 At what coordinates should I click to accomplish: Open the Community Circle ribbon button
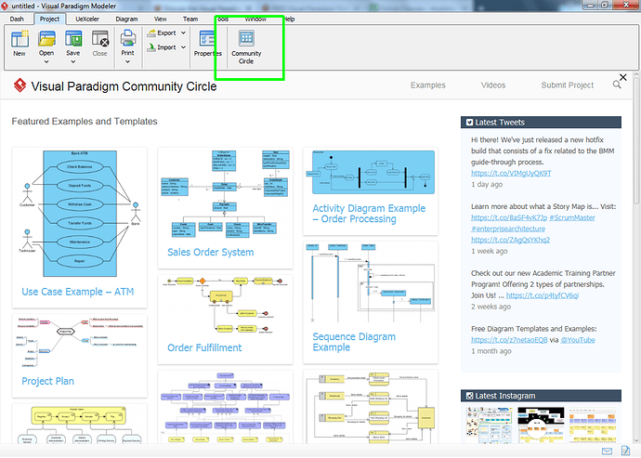[x=246, y=46]
